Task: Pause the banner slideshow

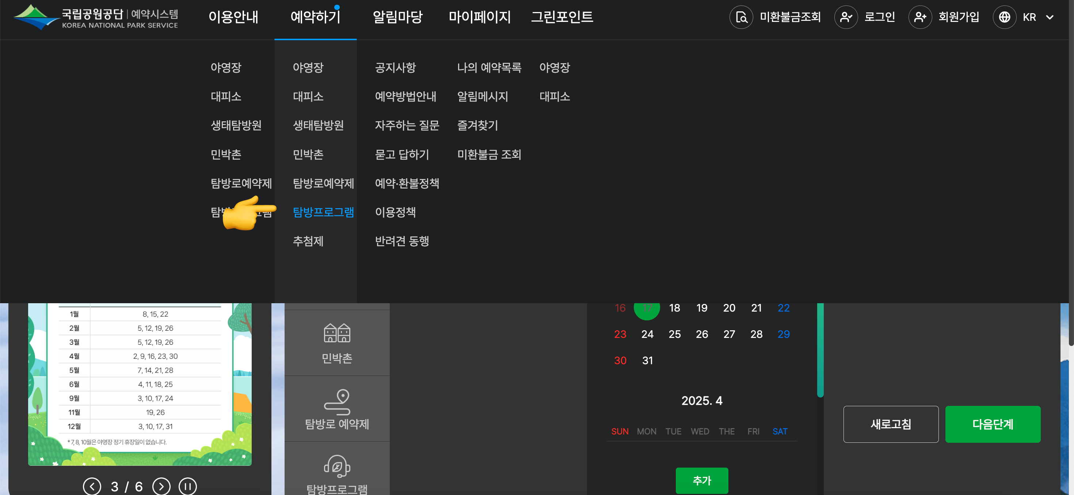Action: coord(188,486)
